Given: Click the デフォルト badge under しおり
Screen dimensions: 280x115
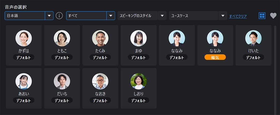Looking at the screenshot, I should click(138, 100).
